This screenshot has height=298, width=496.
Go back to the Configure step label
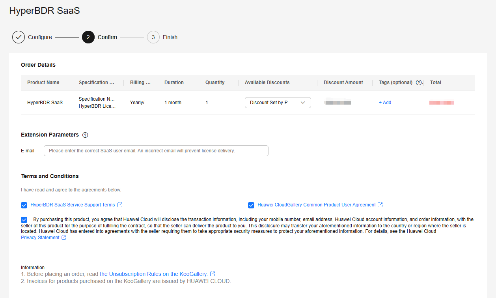40,37
